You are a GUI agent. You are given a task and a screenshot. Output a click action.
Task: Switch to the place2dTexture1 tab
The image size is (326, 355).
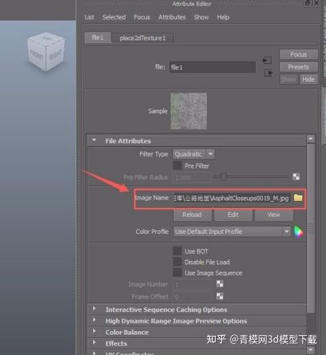point(143,38)
